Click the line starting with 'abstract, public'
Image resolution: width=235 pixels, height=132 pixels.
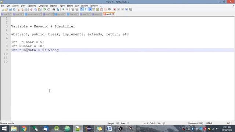70,34
